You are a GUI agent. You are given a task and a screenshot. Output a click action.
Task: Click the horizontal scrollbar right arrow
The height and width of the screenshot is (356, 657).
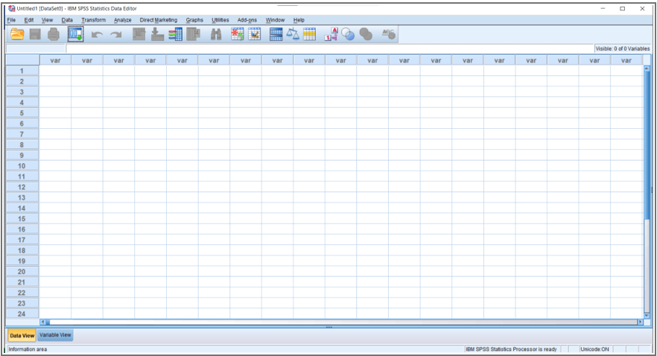pyautogui.click(x=640, y=322)
